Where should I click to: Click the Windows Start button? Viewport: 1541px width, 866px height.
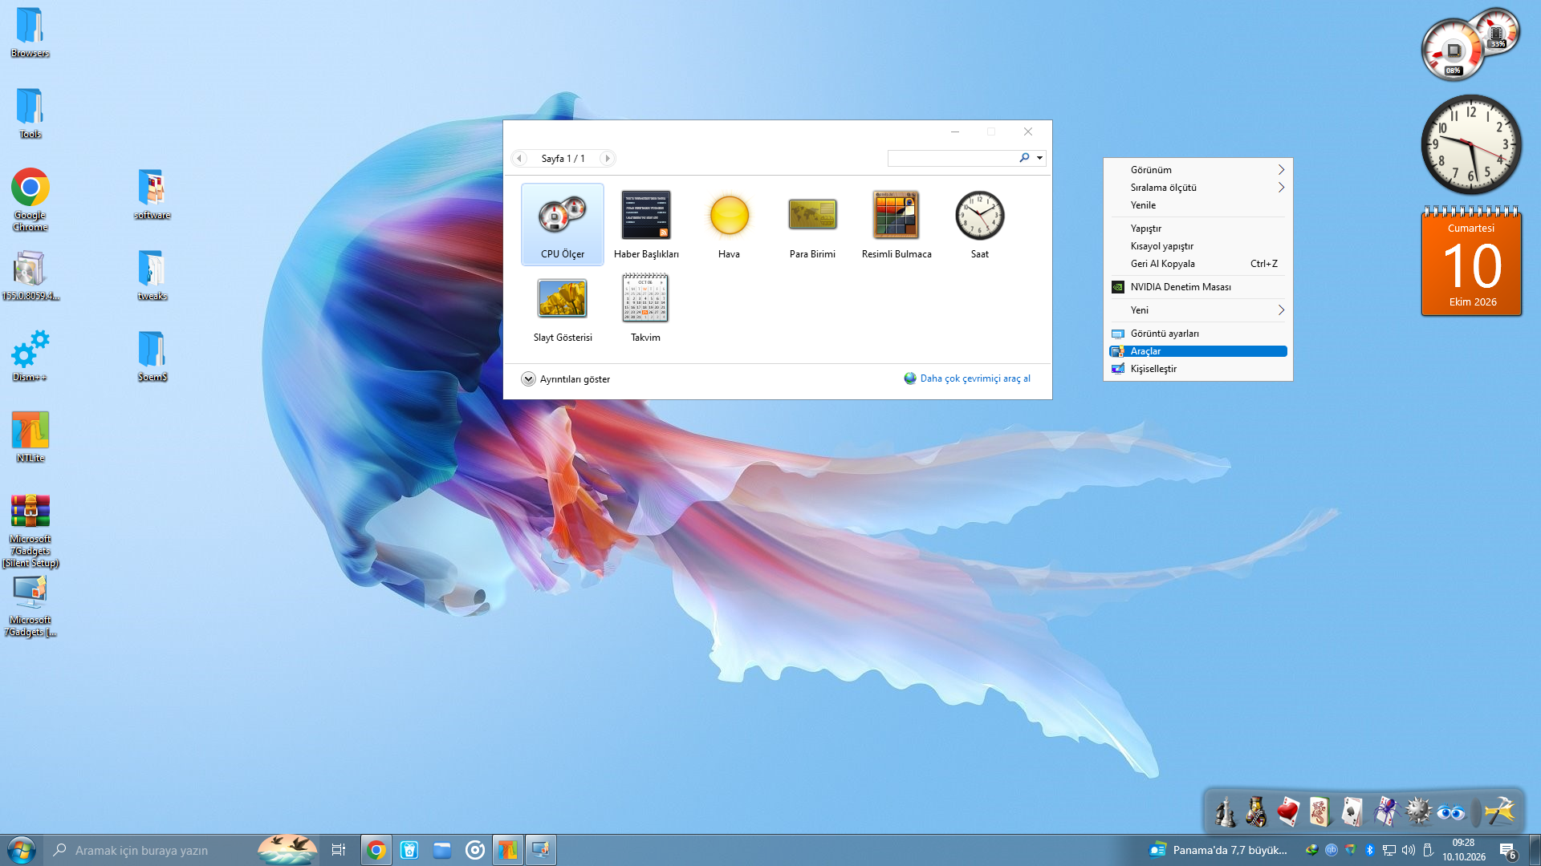tap(21, 850)
